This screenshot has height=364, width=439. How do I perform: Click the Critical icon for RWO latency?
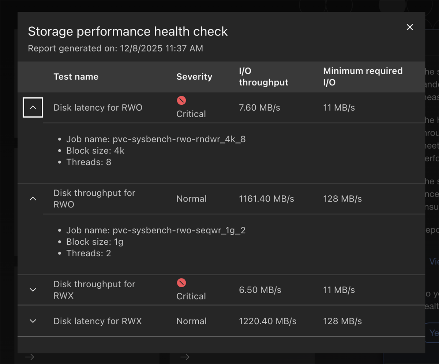[x=181, y=100]
